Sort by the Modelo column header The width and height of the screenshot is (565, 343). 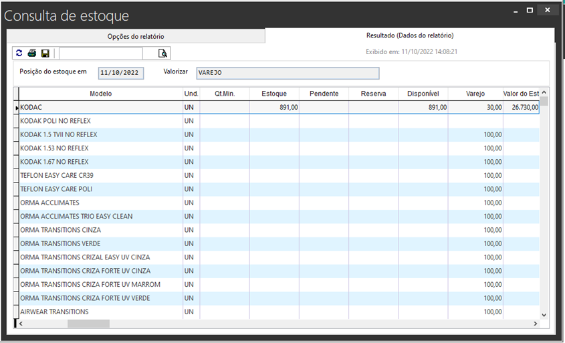100,94
